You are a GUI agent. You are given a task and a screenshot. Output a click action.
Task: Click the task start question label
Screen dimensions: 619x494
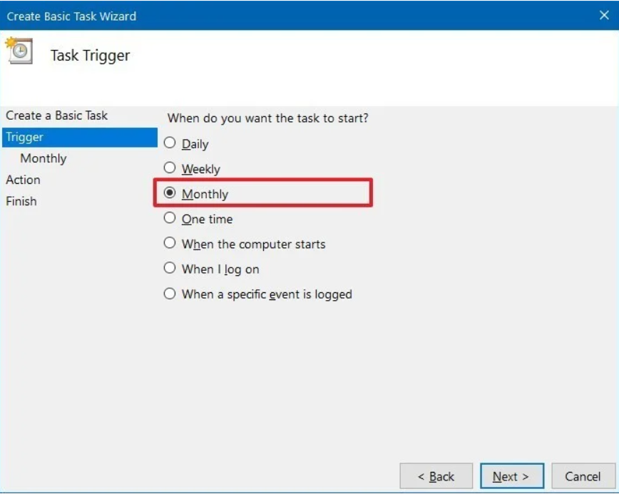pyautogui.click(x=267, y=118)
